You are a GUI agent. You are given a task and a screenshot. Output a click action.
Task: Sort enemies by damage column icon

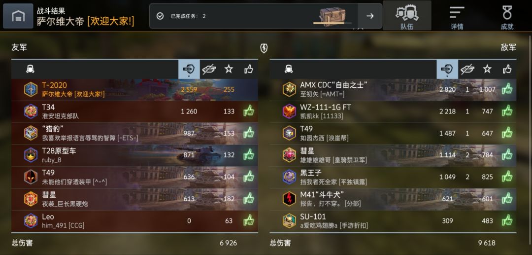(447, 69)
